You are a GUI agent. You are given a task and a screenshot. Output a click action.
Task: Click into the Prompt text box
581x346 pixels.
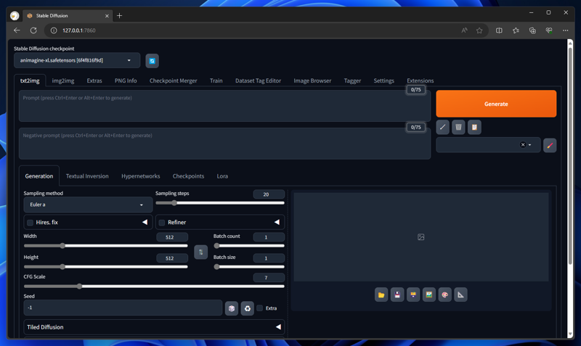coord(224,106)
